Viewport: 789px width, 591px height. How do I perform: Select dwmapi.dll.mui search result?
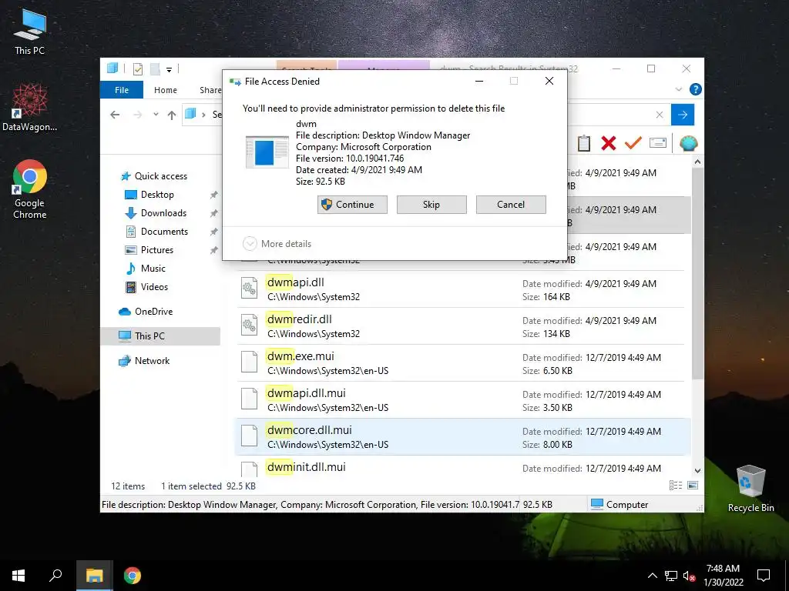click(x=461, y=400)
